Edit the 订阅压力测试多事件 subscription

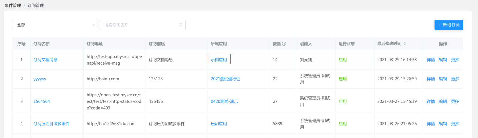tap(443, 124)
